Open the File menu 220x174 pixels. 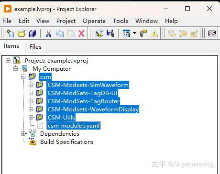[7, 21]
